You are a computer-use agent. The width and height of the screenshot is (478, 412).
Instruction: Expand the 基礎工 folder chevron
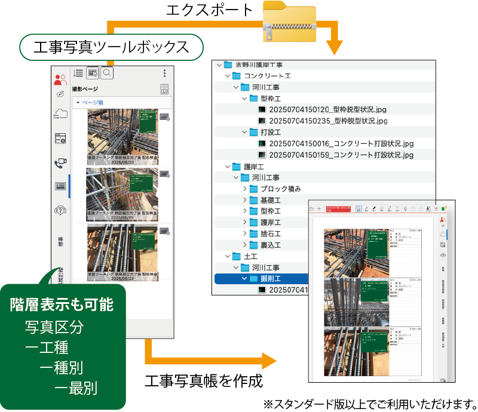point(245,200)
